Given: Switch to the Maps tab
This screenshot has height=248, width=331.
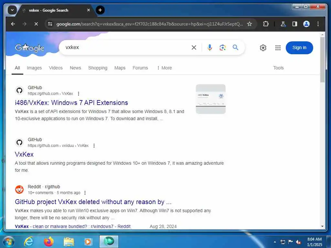Looking at the screenshot, I should click(120, 68).
